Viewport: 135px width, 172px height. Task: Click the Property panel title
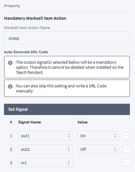coord(12,6)
